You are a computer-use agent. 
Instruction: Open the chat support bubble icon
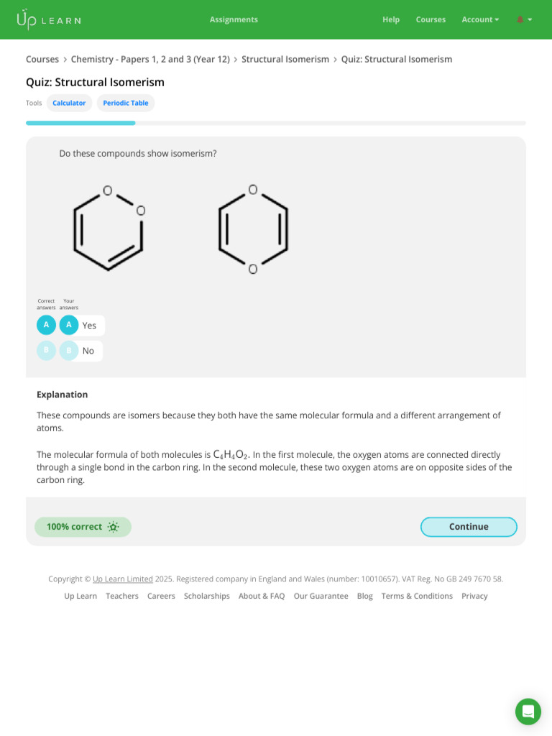click(528, 712)
